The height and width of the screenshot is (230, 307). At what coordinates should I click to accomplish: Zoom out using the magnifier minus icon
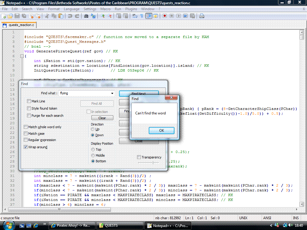click(110, 16)
